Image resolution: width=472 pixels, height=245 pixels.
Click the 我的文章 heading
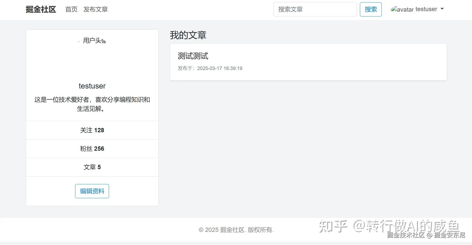188,35
